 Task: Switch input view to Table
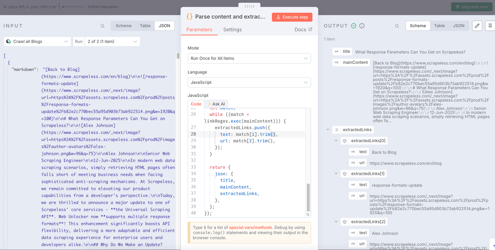coord(145,26)
